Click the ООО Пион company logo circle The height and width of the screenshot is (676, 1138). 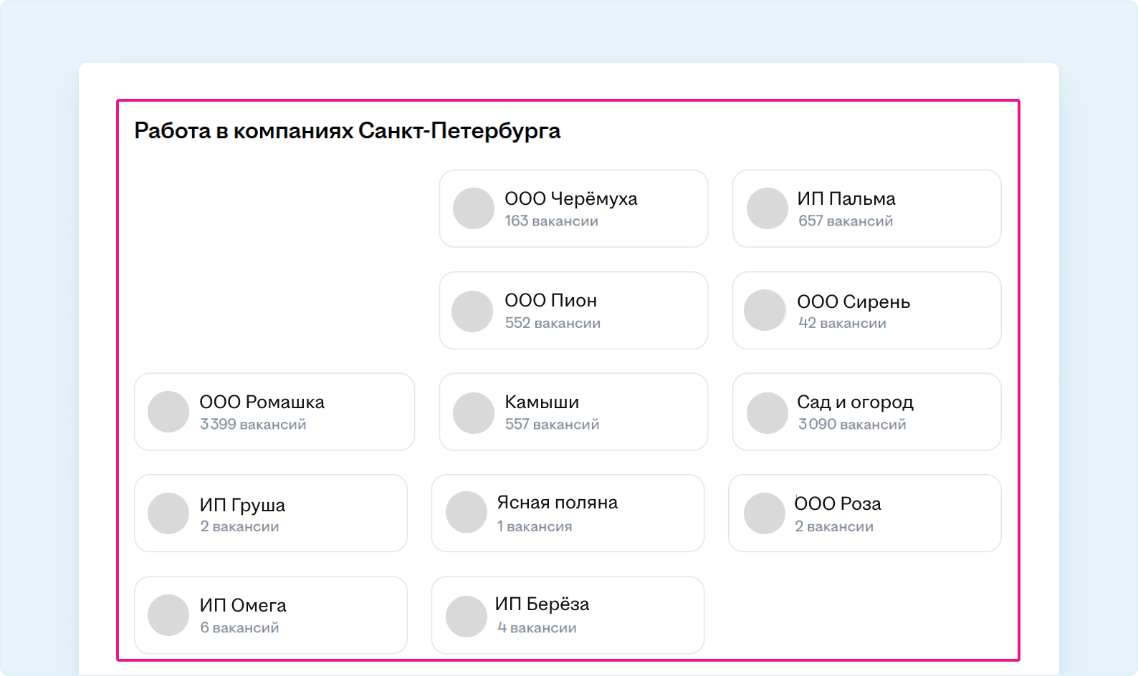click(x=472, y=311)
